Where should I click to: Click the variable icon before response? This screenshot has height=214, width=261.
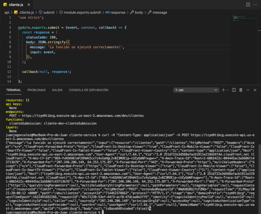point(107,12)
